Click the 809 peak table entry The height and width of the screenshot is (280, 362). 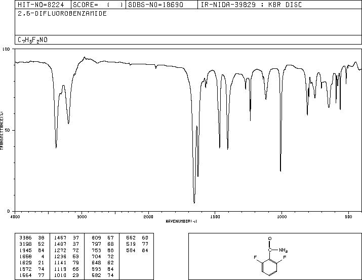[x=103, y=238]
